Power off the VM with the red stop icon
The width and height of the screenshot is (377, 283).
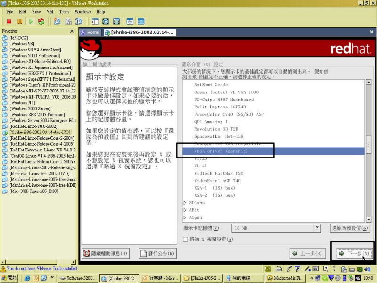[9, 21]
